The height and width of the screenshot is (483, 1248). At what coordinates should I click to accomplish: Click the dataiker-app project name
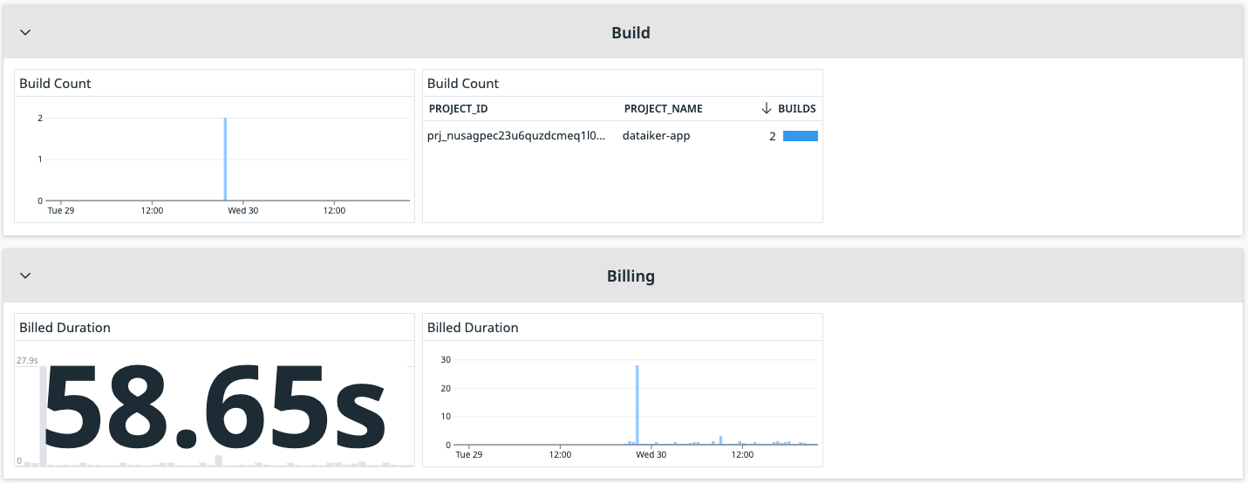click(656, 136)
